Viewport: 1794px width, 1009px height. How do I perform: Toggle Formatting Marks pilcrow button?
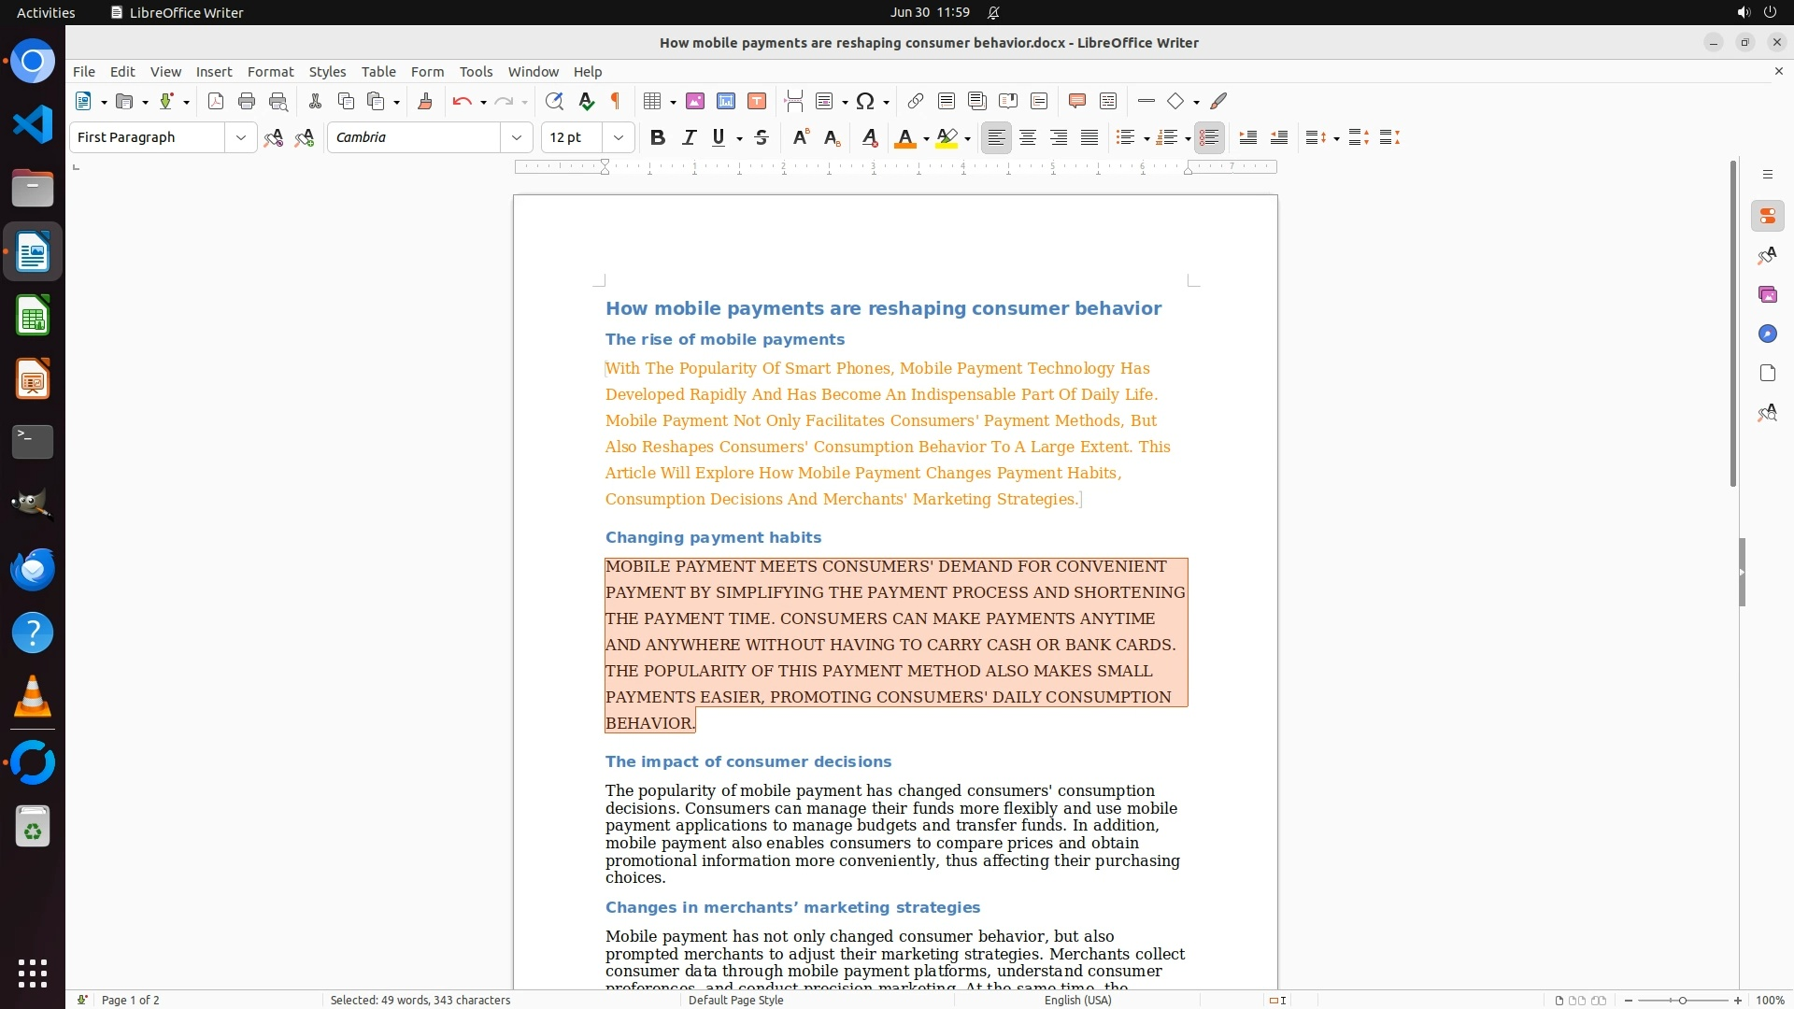(616, 101)
